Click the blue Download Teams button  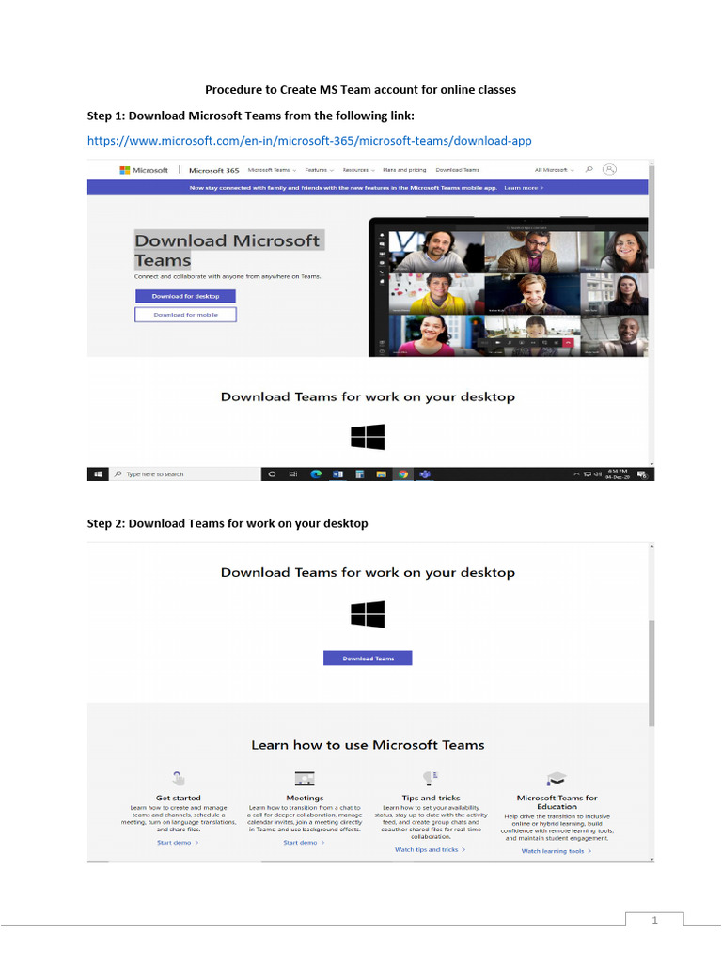pyautogui.click(x=368, y=659)
